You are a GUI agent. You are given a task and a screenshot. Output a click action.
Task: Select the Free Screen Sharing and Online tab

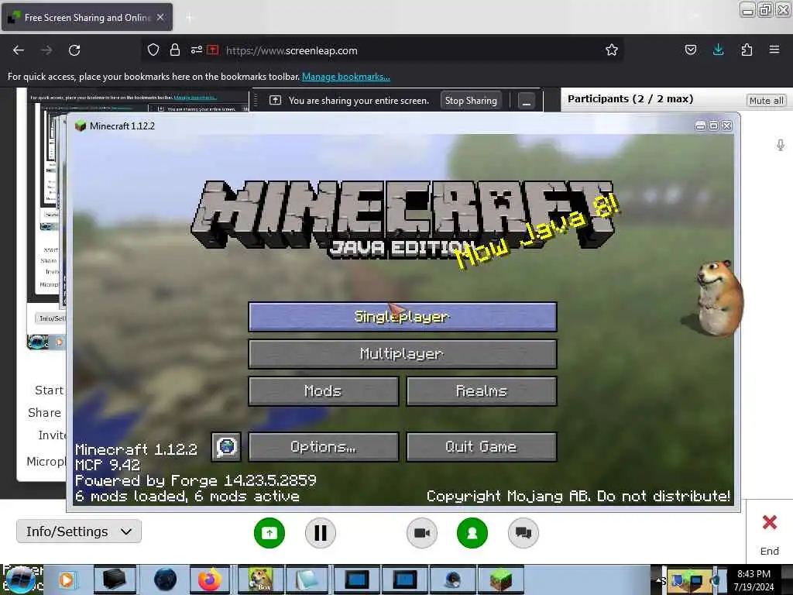coord(87,17)
